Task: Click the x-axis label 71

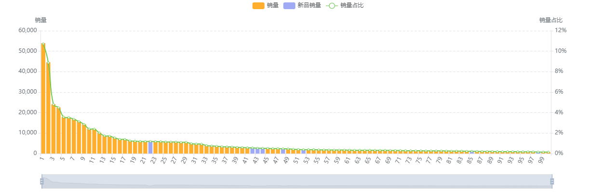Action: coord(398,160)
